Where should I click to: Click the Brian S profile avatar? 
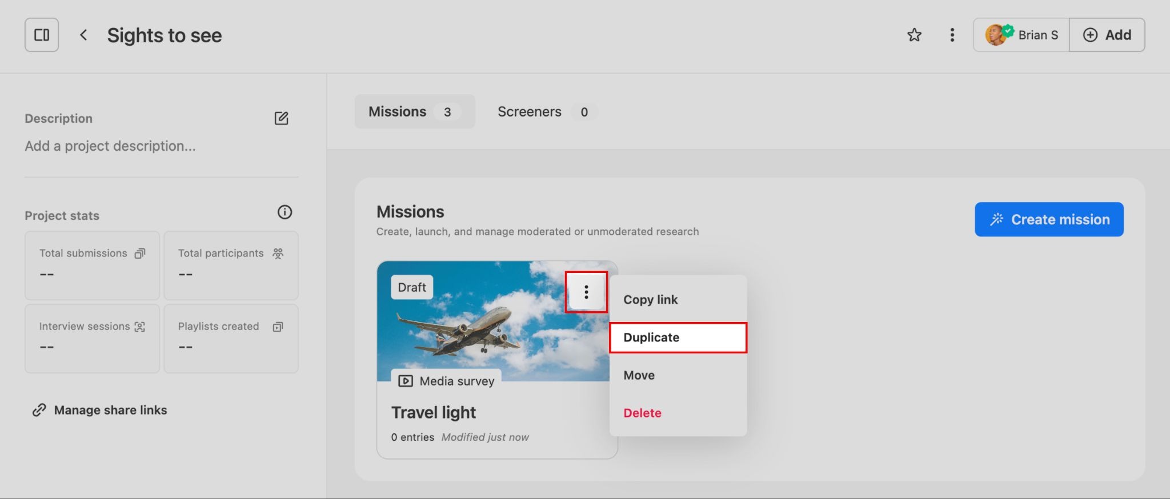[x=996, y=35]
